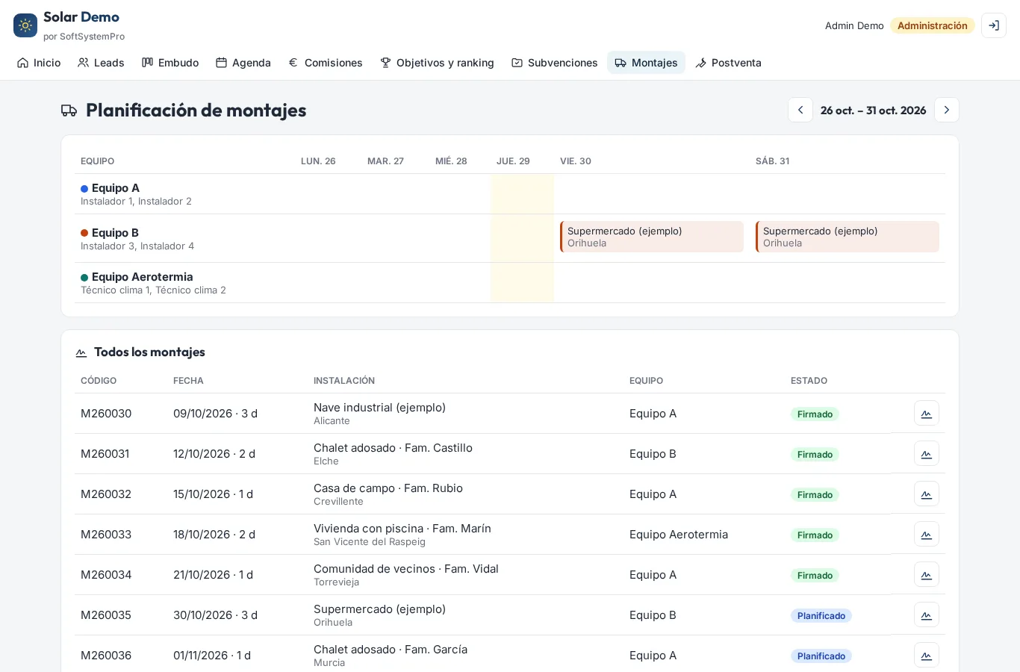The height and width of the screenshot is (672, 1020).
Task: Open the Postventa tab
Action: 728,63
